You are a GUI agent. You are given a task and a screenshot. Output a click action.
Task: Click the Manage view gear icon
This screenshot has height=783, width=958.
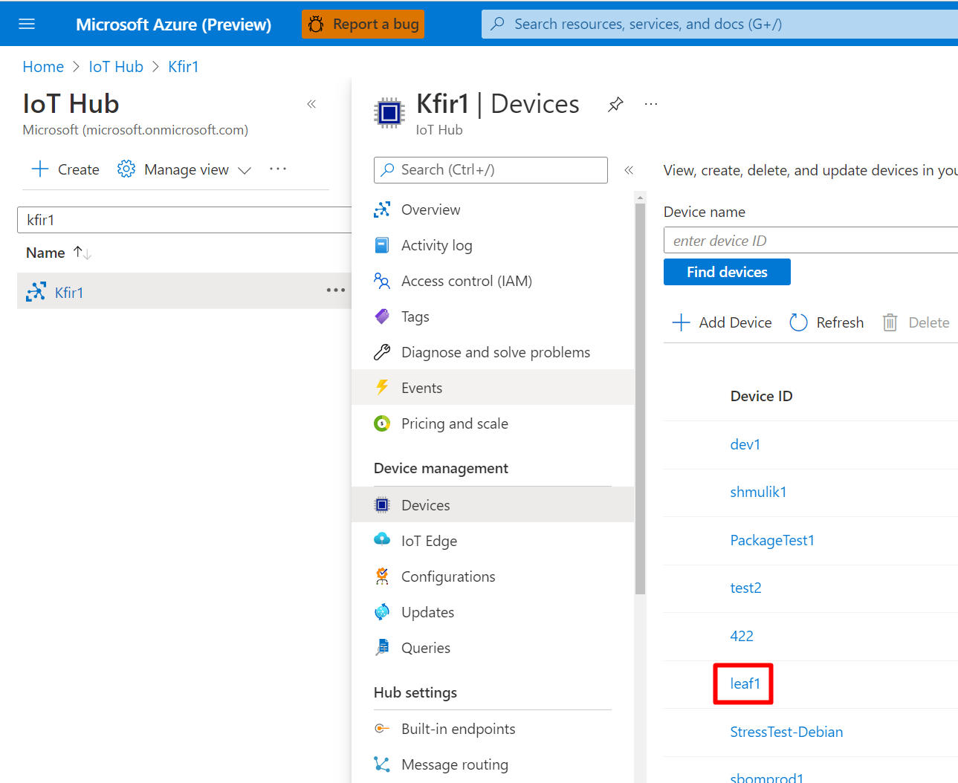click(x=126, y=169)
